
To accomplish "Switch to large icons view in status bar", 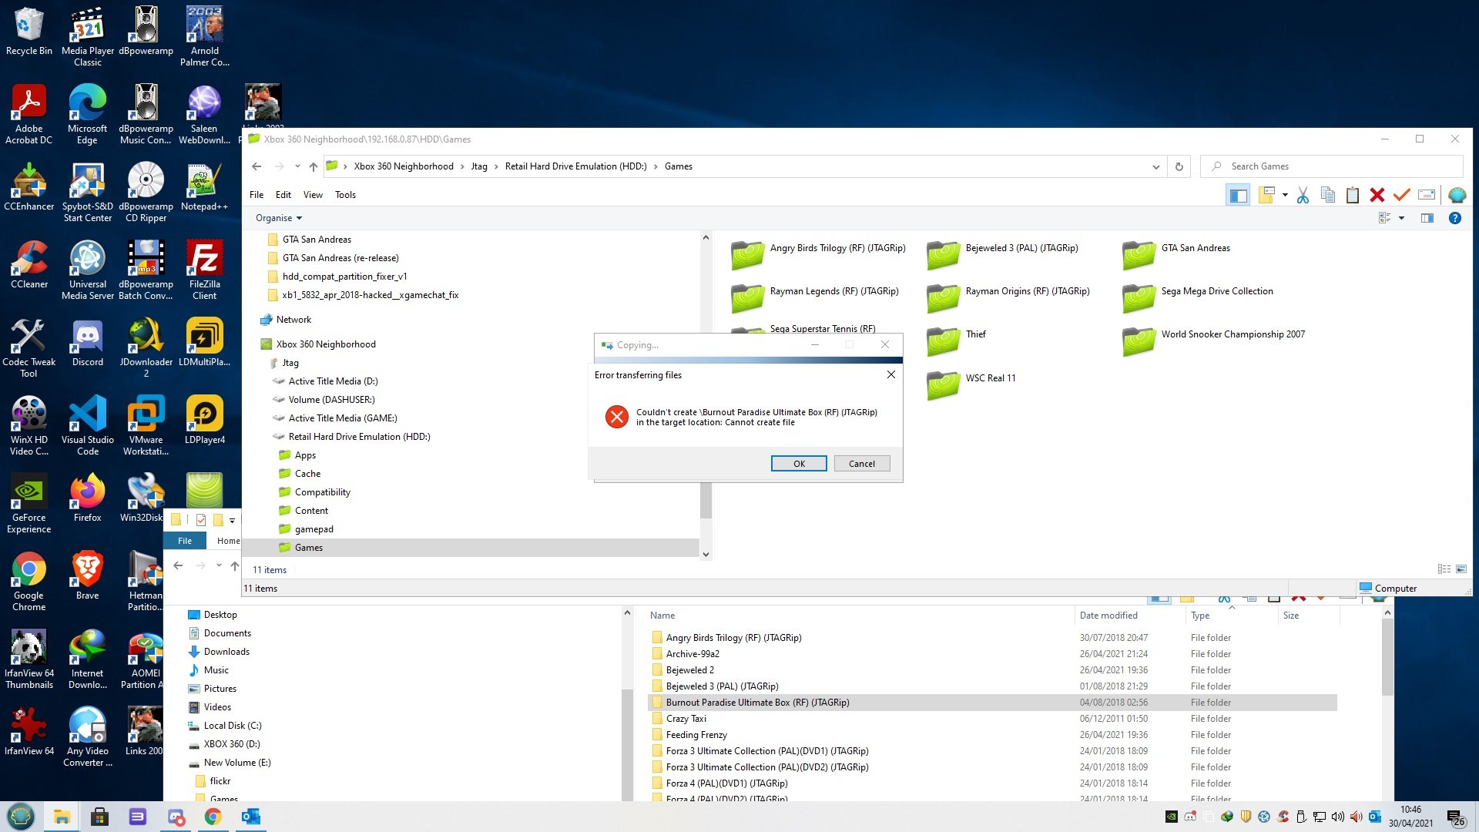I will pos(1461,569).
